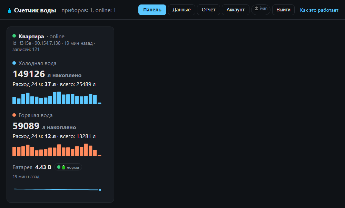Click the hot water total 59089
Viewport: 345px width, 208px height.
coord(26,126)
